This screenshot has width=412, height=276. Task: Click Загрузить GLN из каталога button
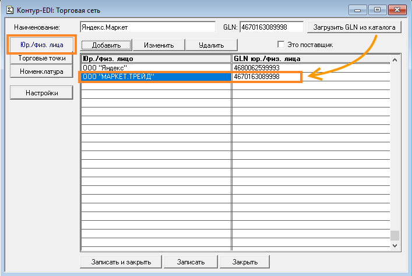[354, 27]
